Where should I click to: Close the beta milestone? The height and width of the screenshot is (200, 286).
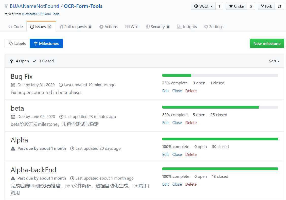pos(177,123)
